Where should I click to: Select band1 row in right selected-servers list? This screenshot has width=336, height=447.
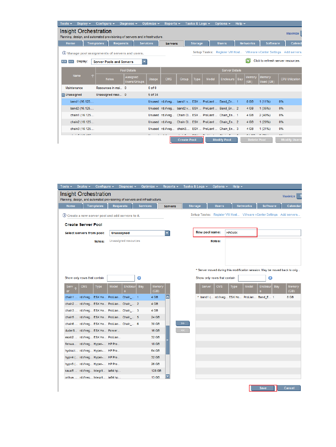pyautogui.click(x=248, y=297)
